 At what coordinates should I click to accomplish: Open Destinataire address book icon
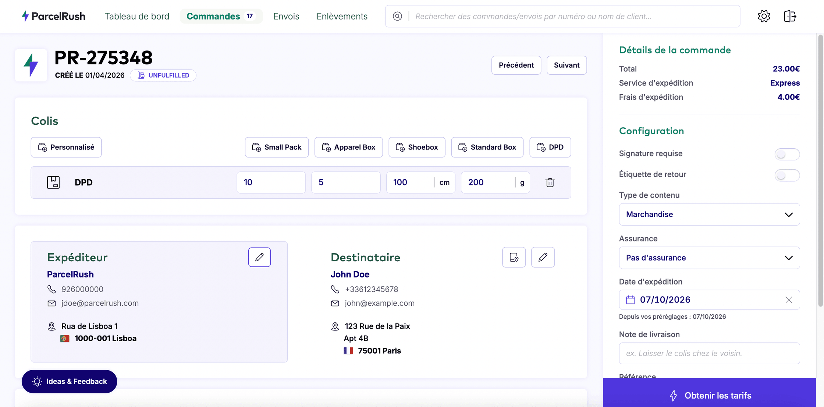[x=514, y=257]
